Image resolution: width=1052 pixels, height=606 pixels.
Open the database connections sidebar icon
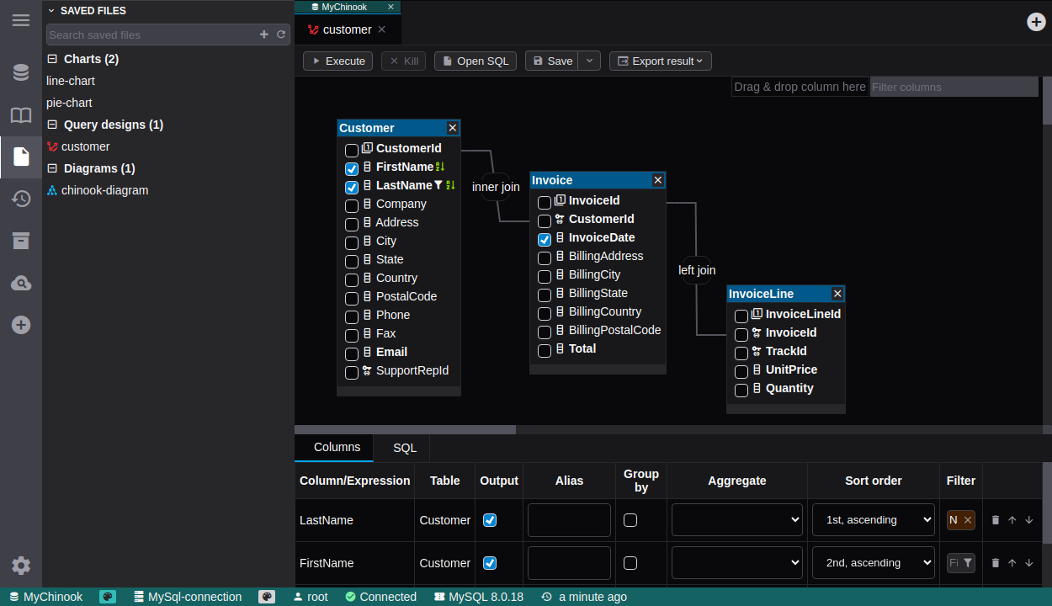tap(21, 72)
